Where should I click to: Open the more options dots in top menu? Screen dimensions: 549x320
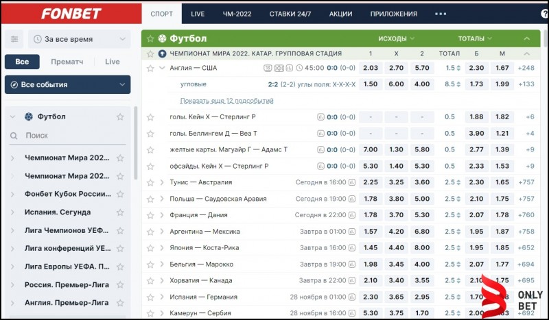tap(441, 14)
